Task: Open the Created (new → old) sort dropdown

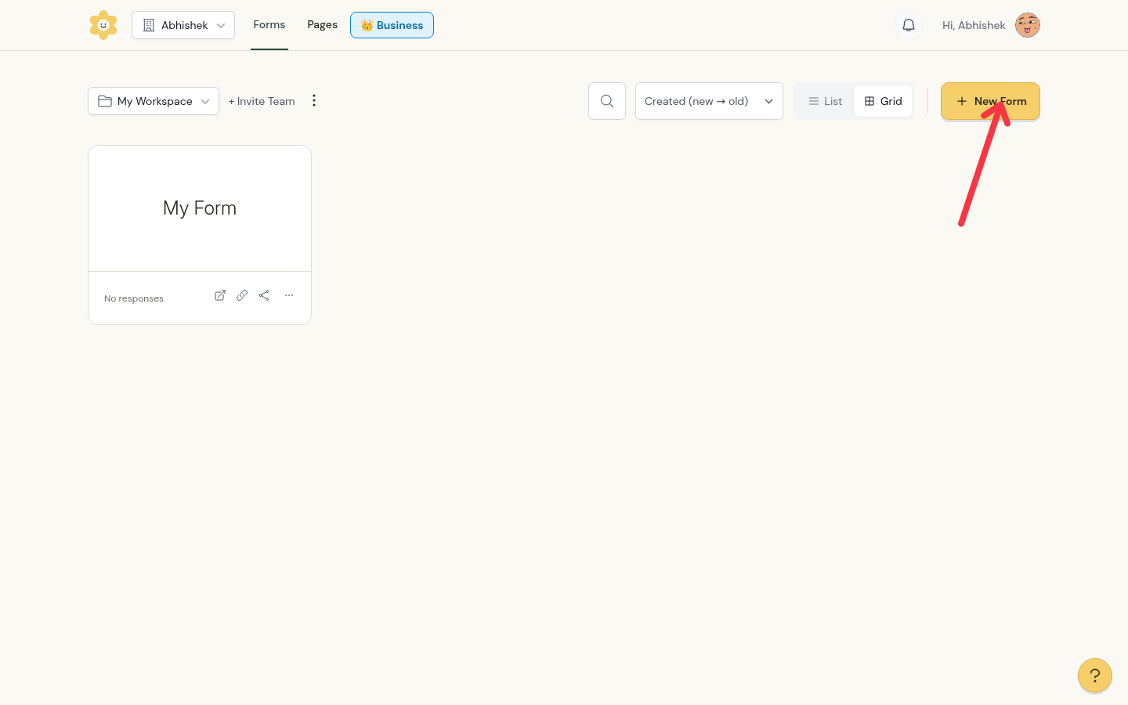Action: click(709, 101)
